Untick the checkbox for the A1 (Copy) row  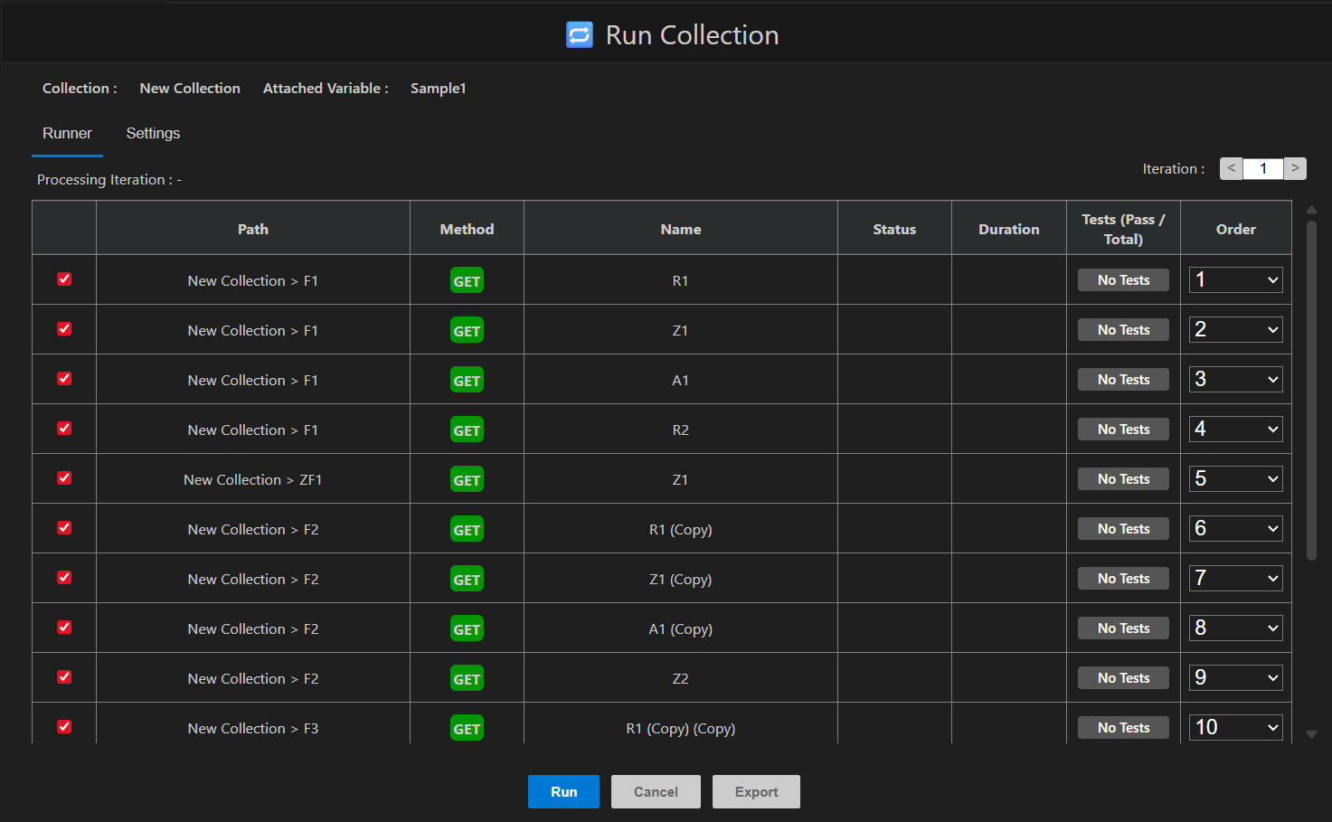point(64,628)
